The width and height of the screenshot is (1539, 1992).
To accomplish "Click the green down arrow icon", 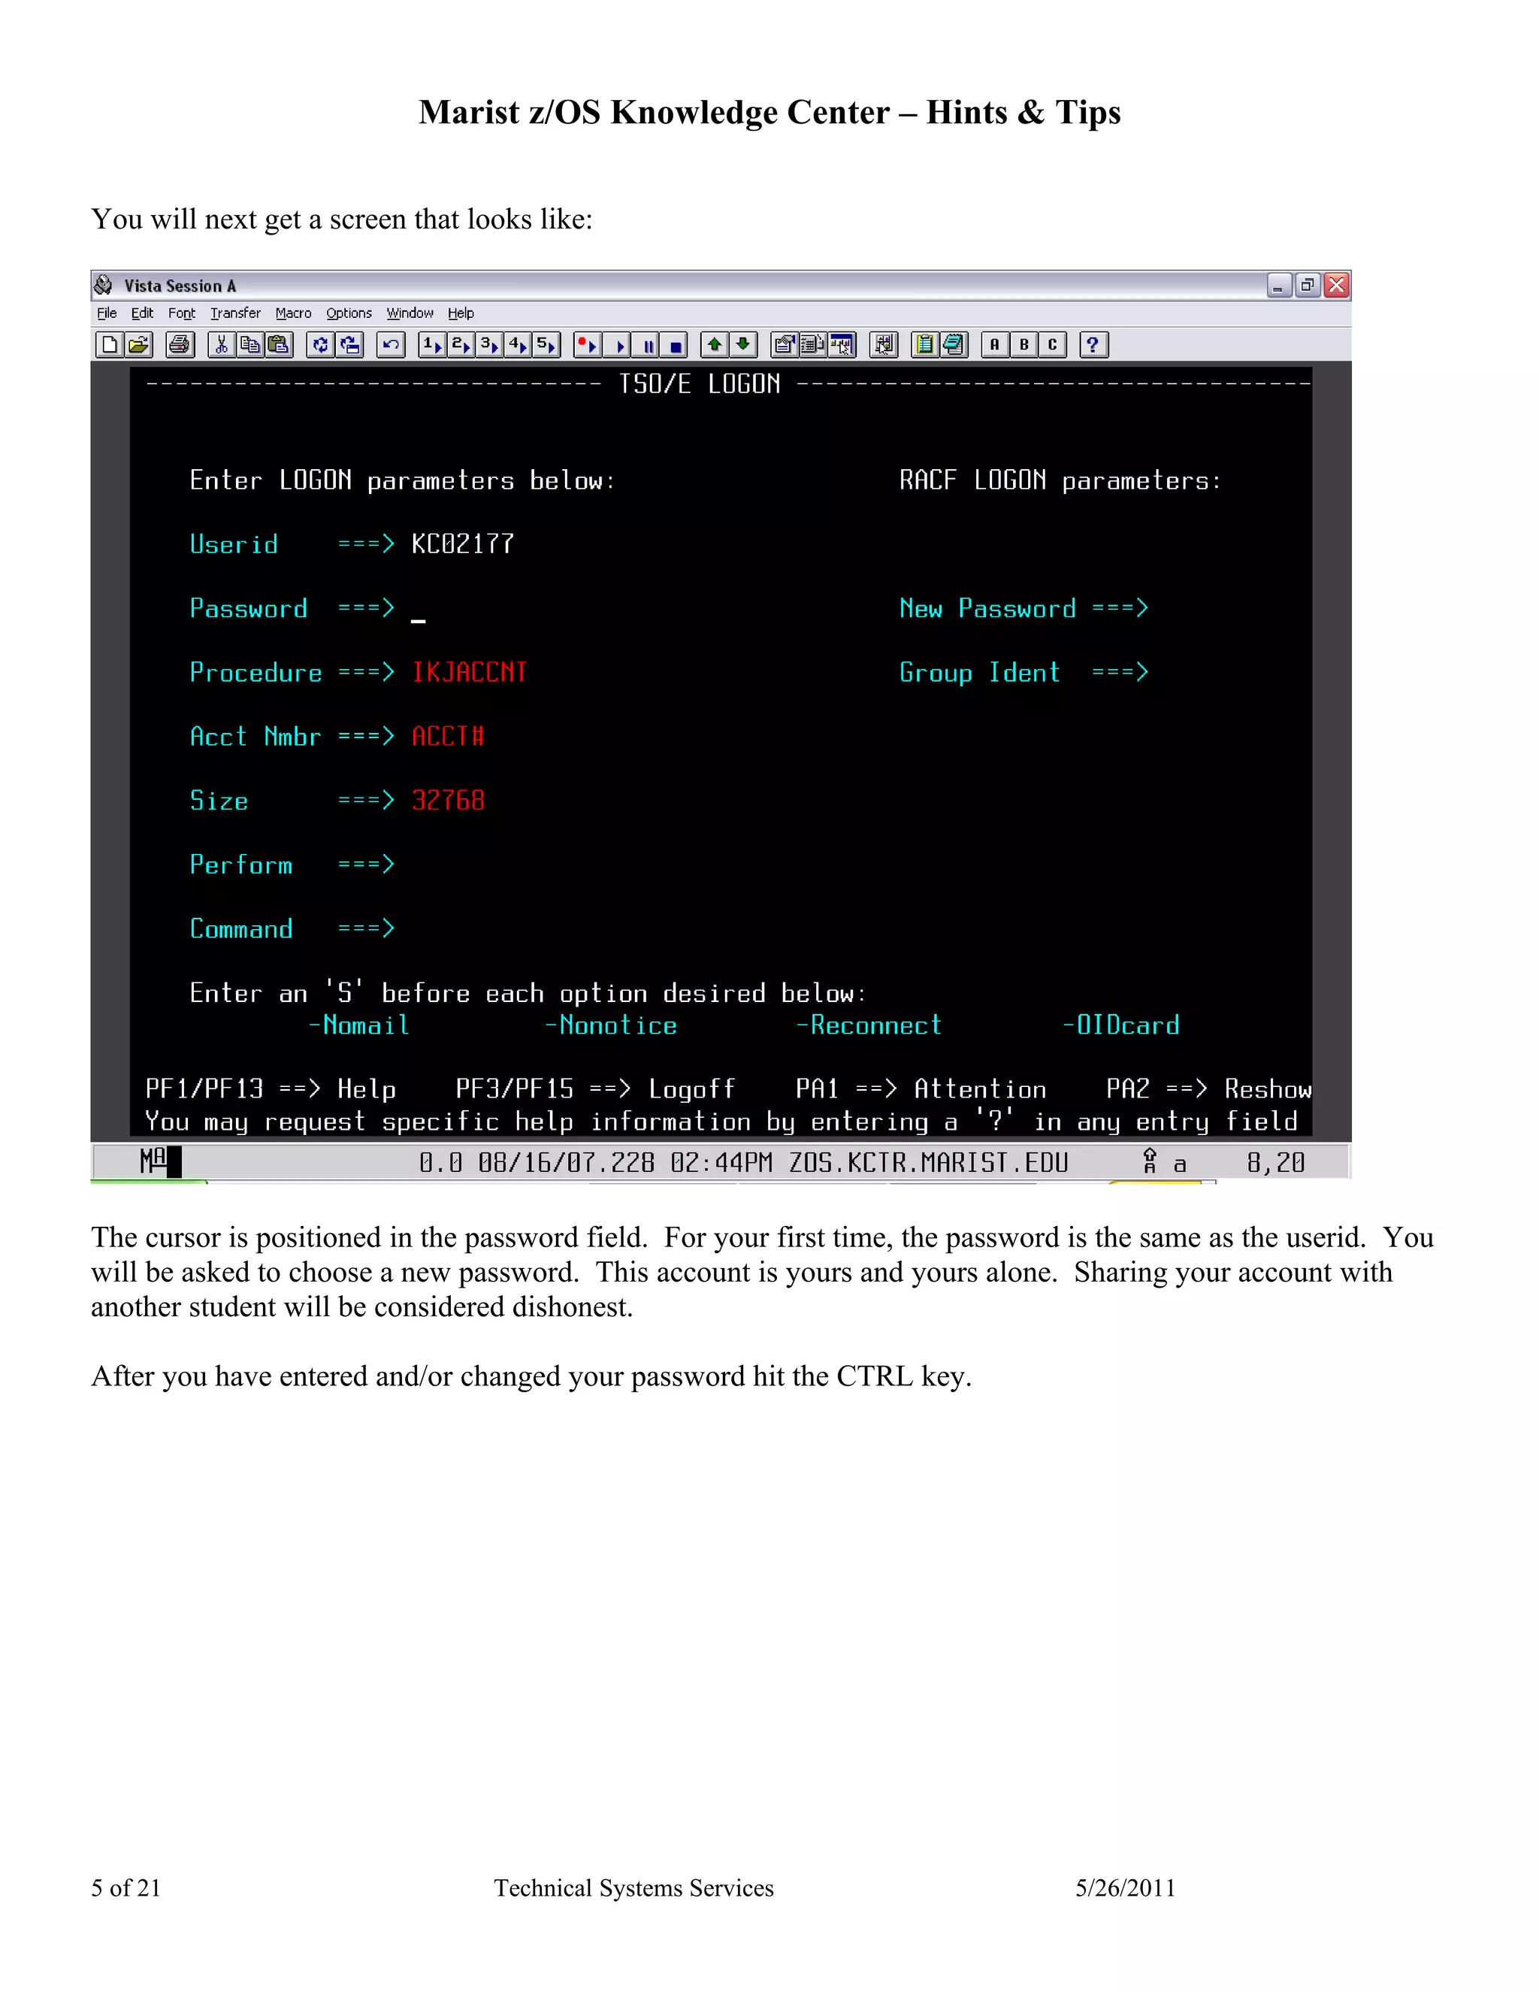I will (743, 345).
